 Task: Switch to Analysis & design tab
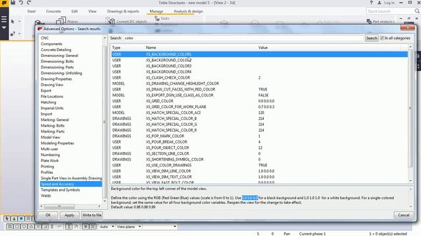coord(188,11)
